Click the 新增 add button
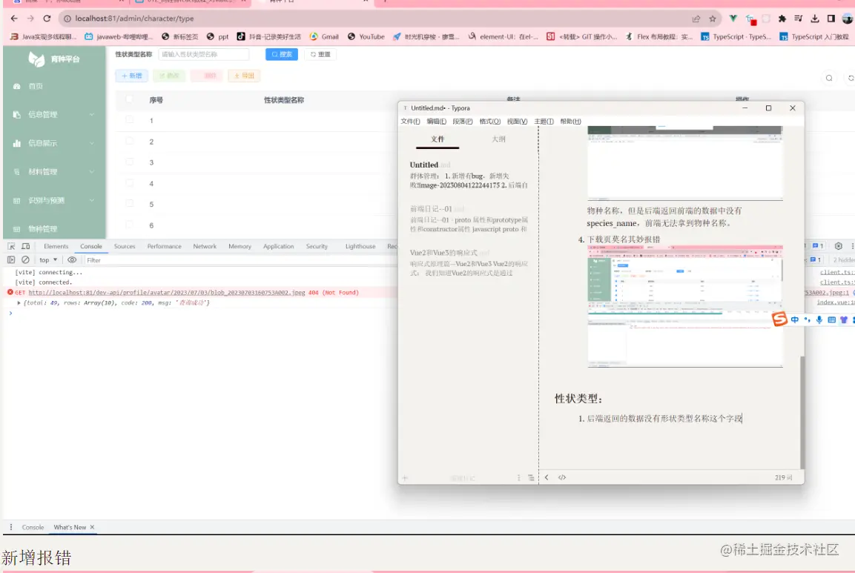The image size is (855, 573). coord(131,76)
